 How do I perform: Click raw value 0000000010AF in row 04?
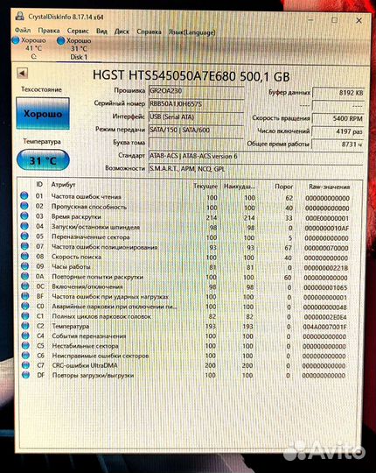(x=327, y=228)
